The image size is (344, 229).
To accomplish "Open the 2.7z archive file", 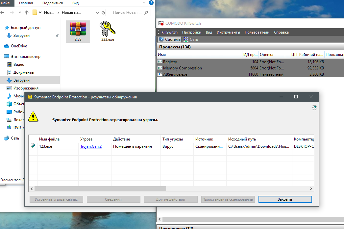I will point(78,31).
